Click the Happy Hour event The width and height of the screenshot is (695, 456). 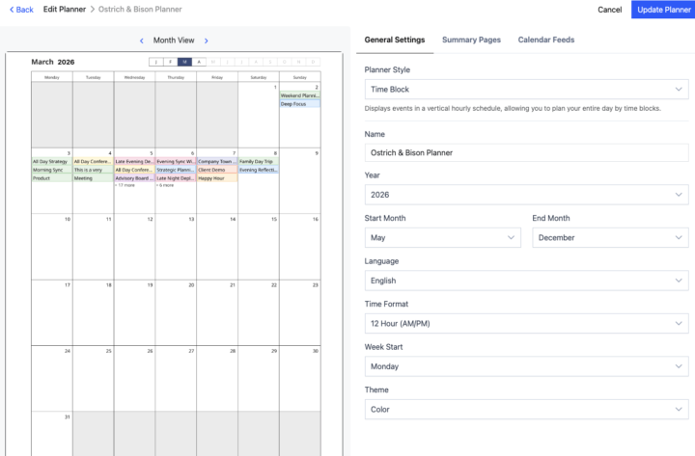tap(217, 178)
